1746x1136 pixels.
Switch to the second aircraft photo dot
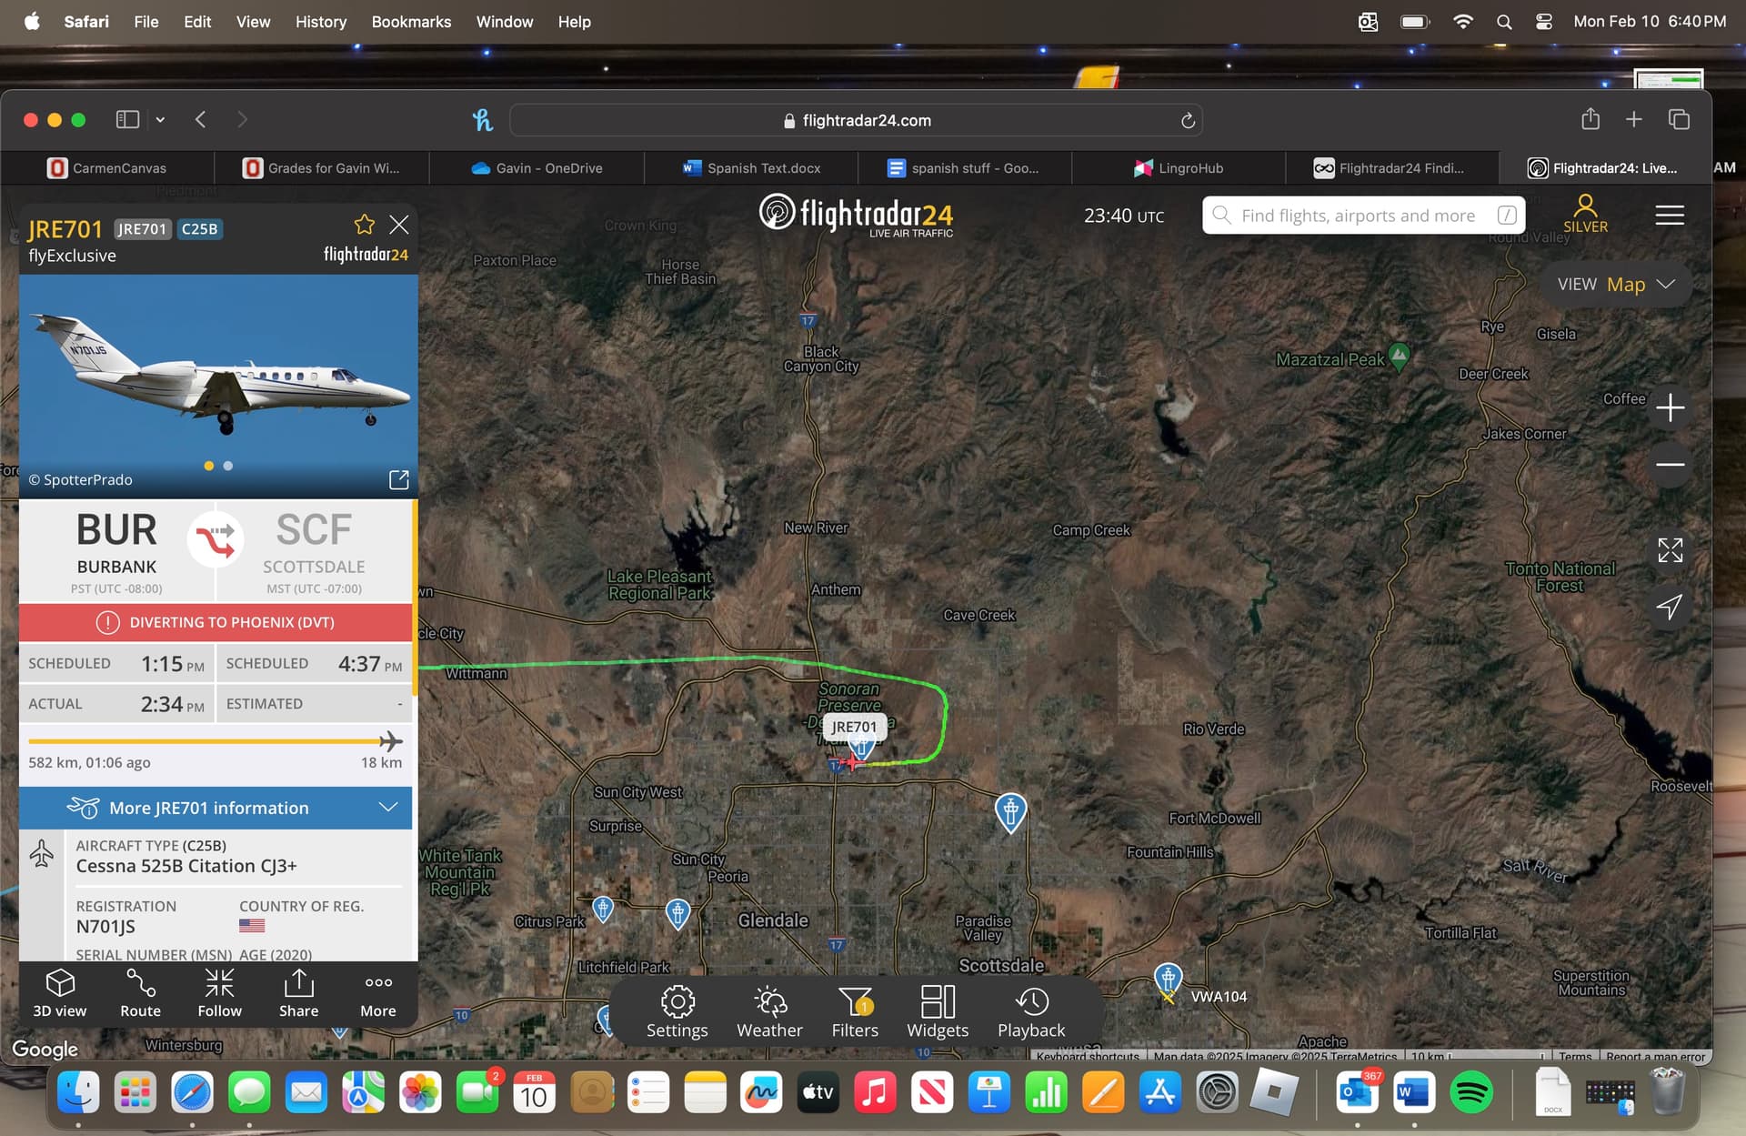point(228,466)
